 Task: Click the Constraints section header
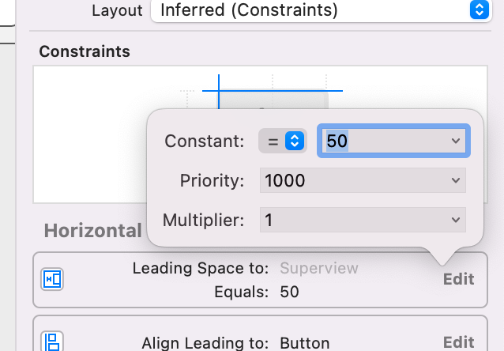(85, 52)
